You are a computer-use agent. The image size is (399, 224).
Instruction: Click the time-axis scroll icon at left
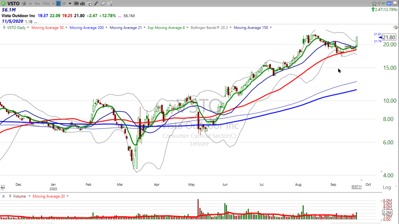click(x=2, y=187)
